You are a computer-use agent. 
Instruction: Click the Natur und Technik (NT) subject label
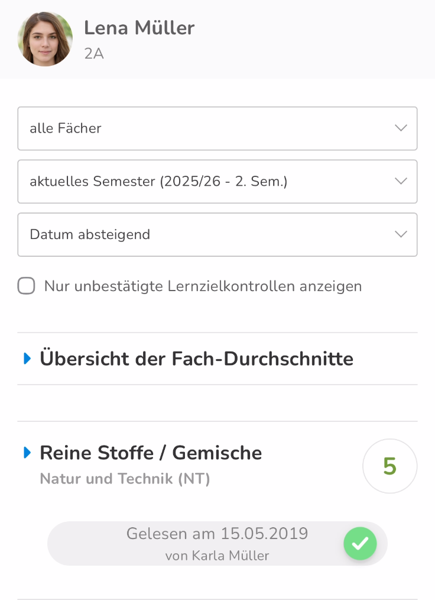pyautogui.click(x=125, y=479)
